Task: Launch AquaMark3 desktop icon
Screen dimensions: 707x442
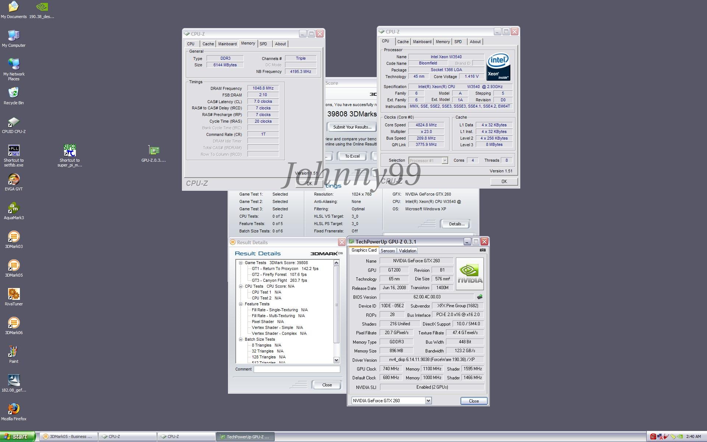Action: coord(14,211)
